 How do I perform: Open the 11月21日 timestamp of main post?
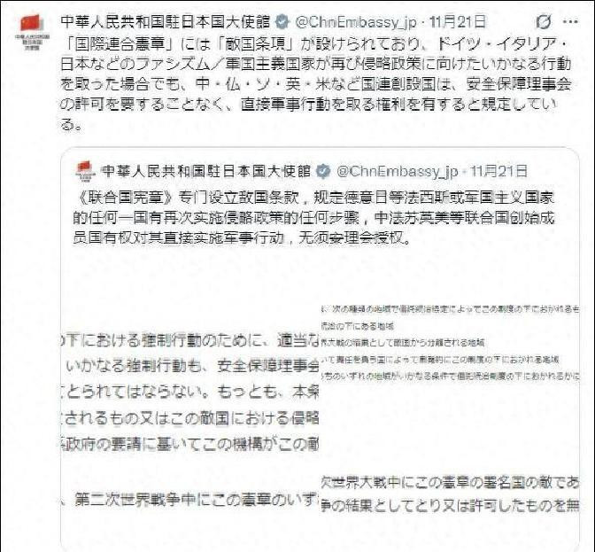coord(457,22)
